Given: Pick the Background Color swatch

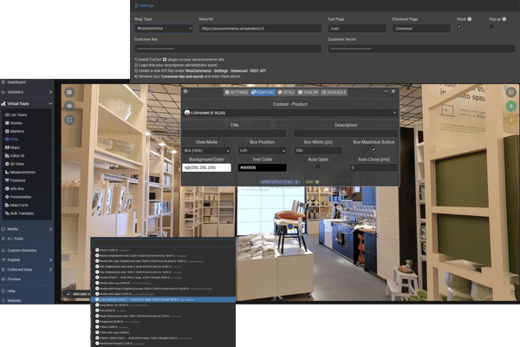Looking at the screenshot, I should [206, 167].
